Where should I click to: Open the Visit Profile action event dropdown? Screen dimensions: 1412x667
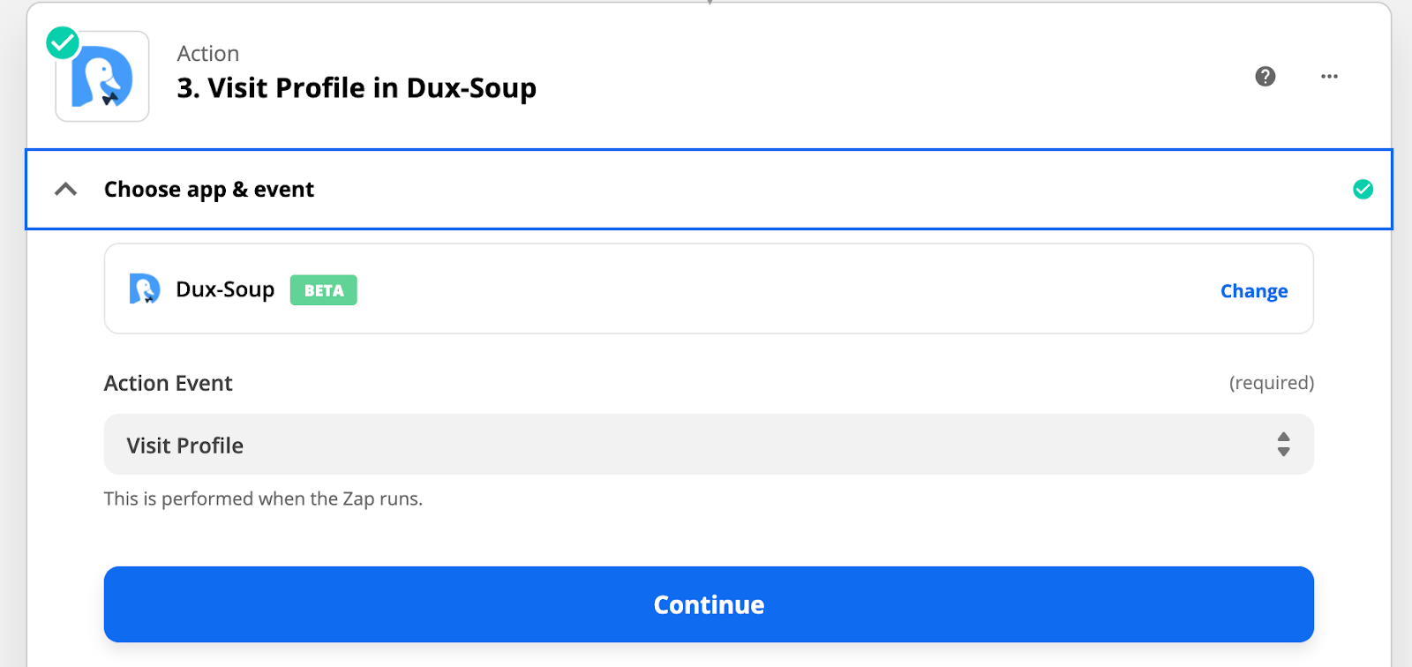coord(708,445)
